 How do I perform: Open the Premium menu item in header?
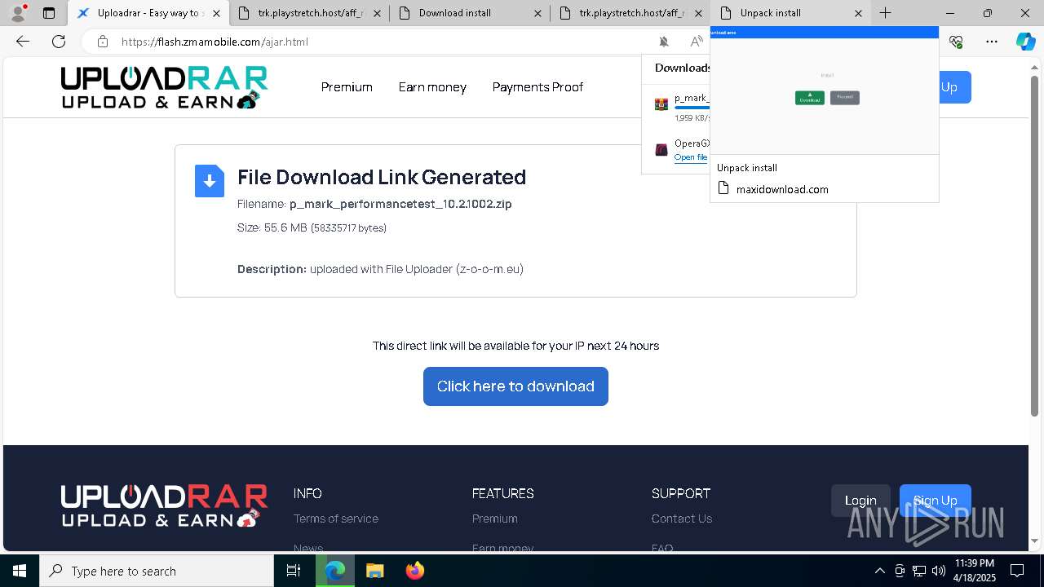[347, 87]
